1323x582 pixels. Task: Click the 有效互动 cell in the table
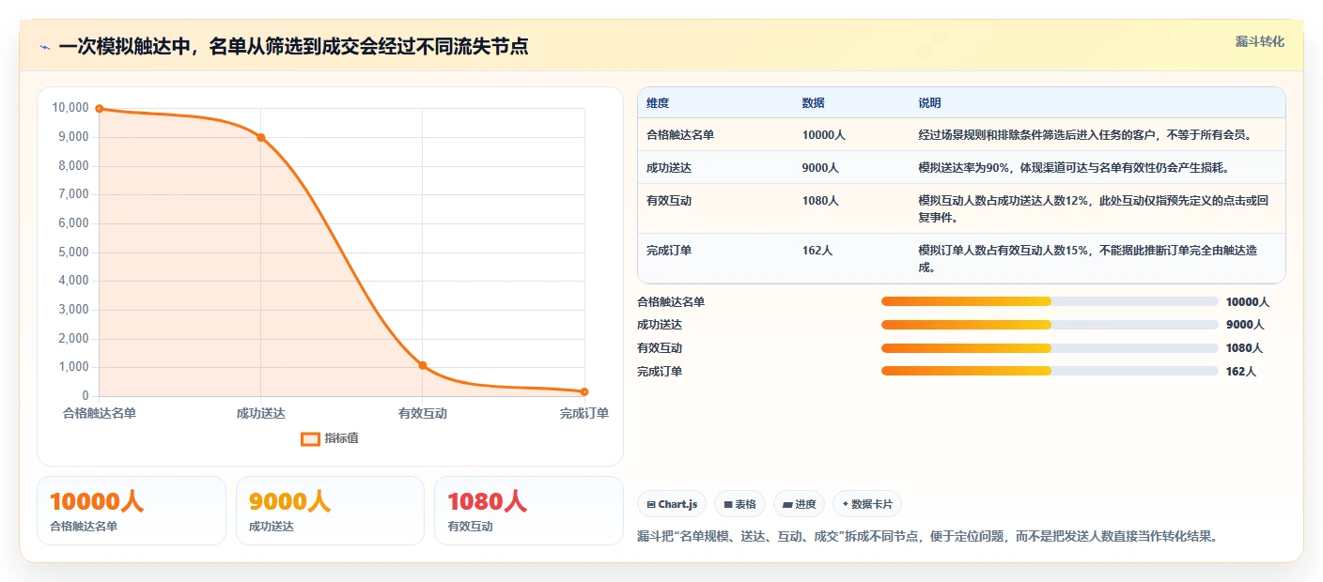click(x=669, y=201)
